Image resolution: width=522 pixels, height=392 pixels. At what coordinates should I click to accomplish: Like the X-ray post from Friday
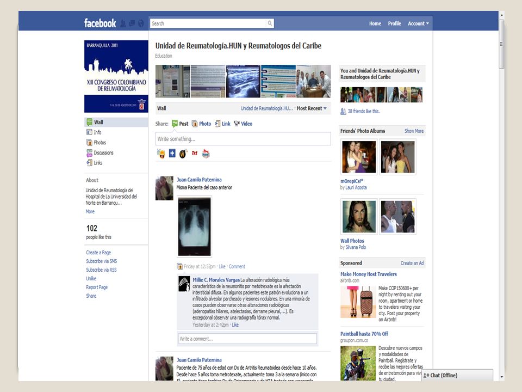click(222, 266)
